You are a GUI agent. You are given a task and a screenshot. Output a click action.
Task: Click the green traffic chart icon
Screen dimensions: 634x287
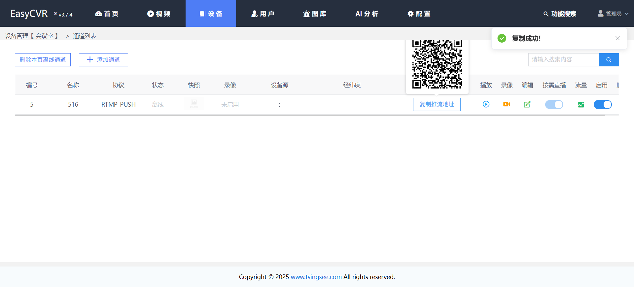click(x=581, y=105)
